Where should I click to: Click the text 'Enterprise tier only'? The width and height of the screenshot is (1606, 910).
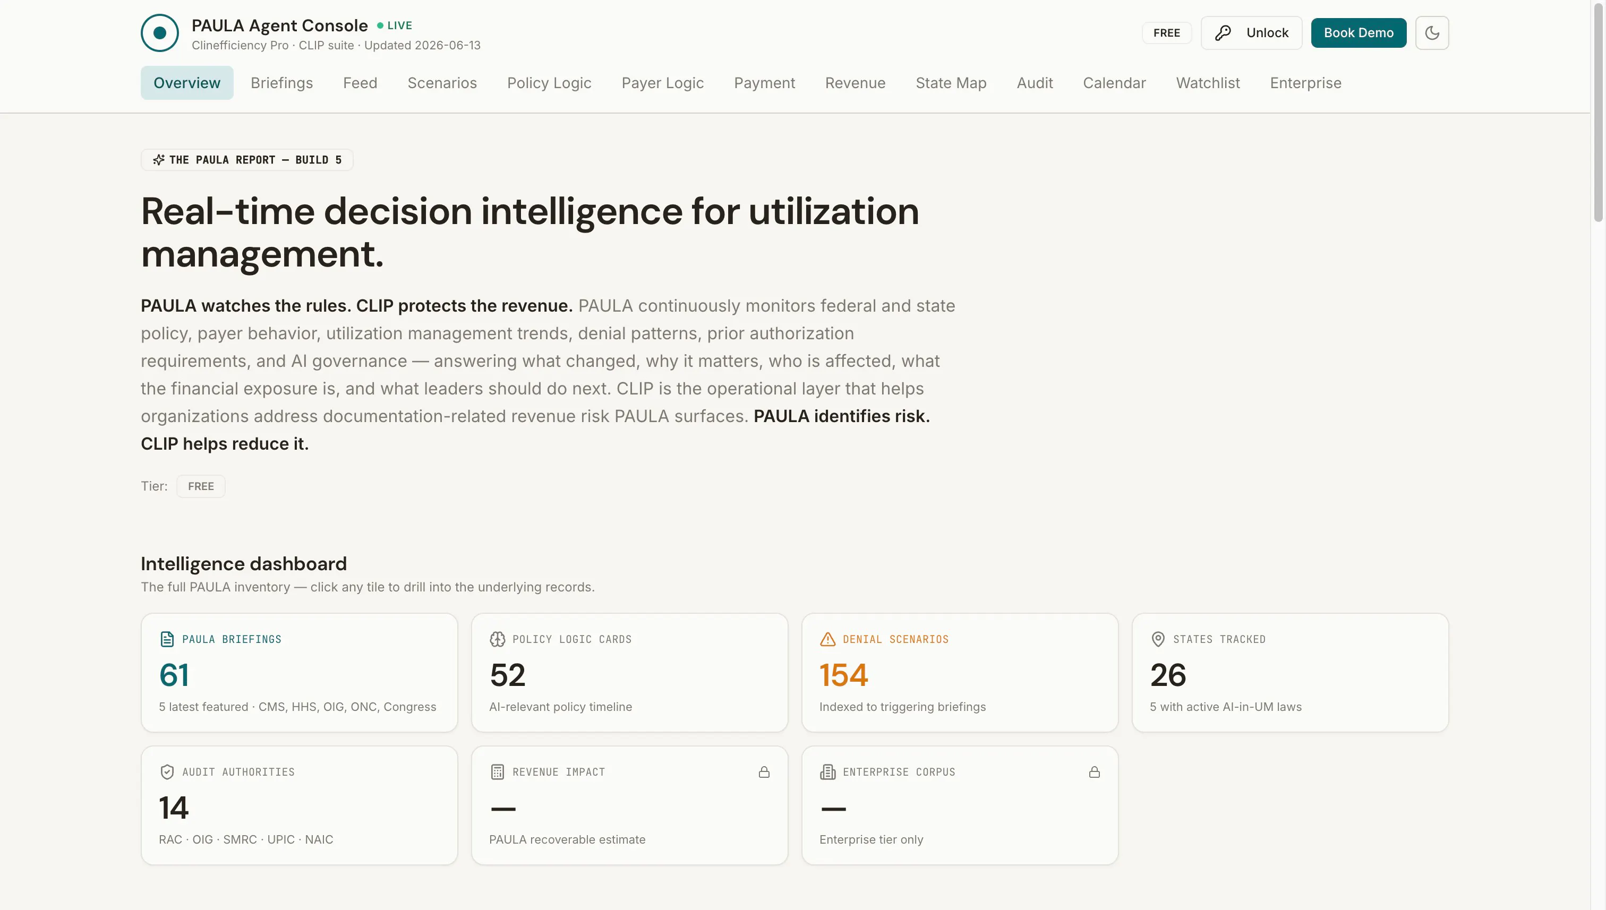[871, 840]
